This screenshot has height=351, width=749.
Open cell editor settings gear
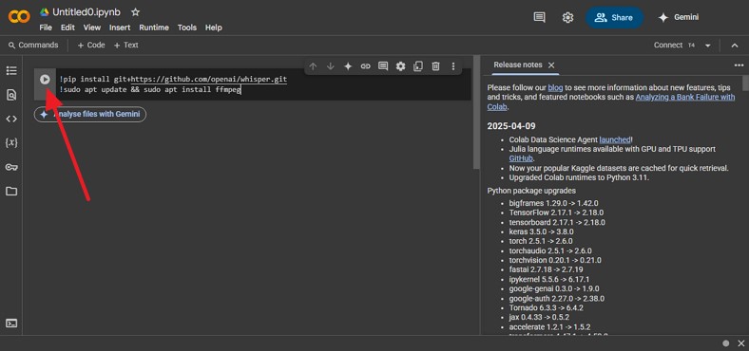(401, 66)
